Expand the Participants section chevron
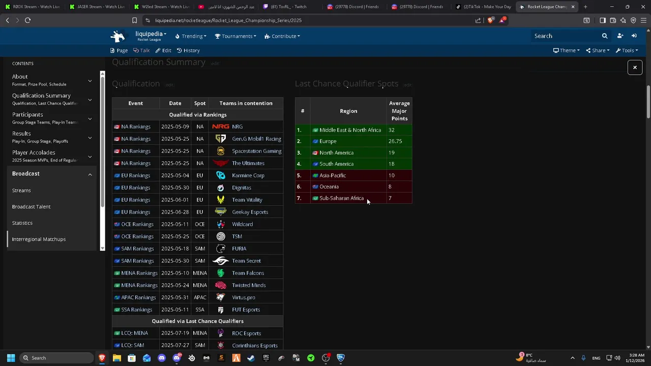 tap(90, 119)
